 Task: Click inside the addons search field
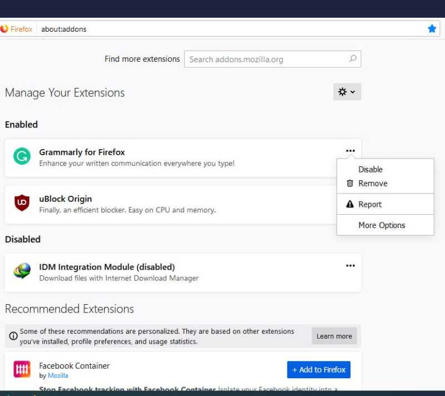point(261,58)
